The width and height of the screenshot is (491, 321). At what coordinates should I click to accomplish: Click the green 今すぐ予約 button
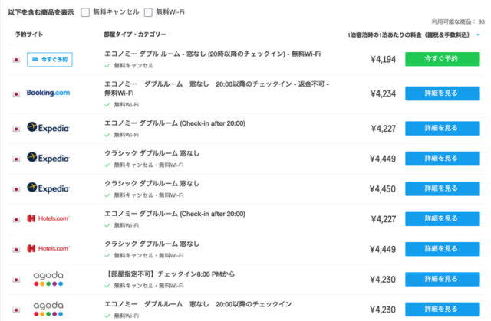[x=442, y=59]
